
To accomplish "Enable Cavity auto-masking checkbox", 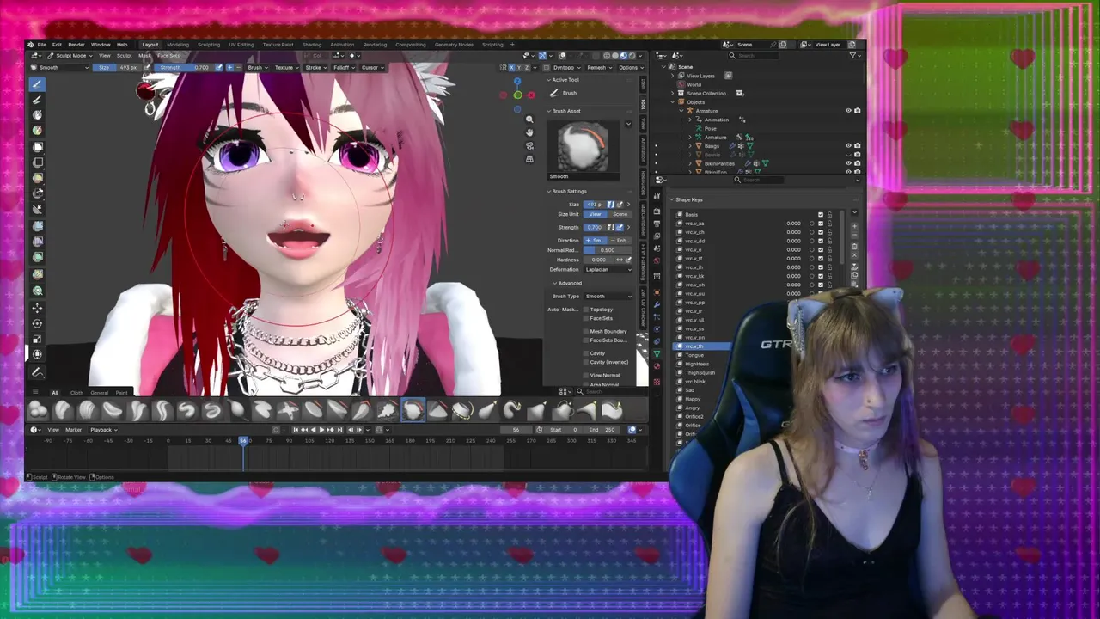I will click(x=586, y=353).
